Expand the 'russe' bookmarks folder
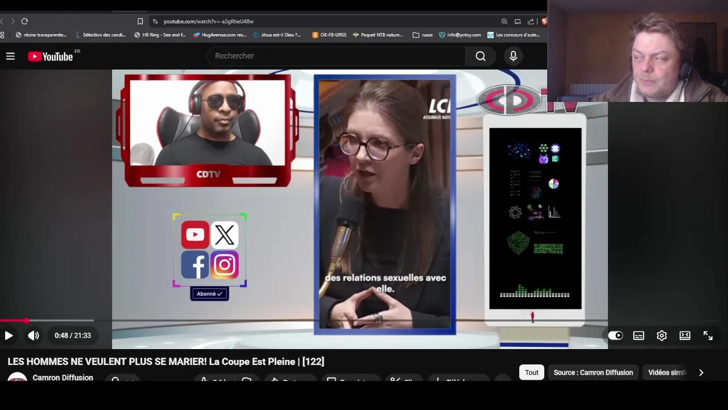This screenshot has height=410, width=728. [423, 35]
